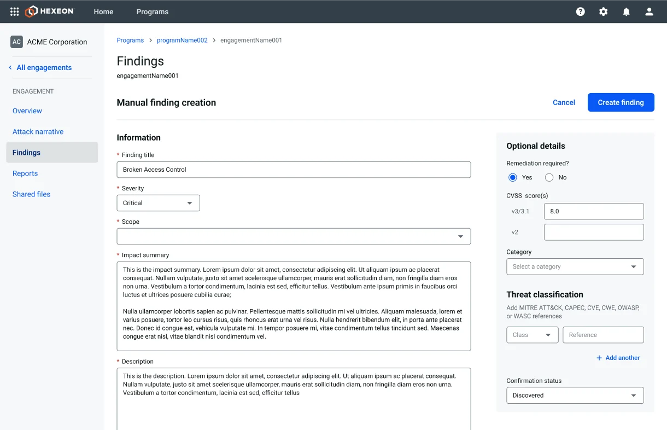
Task: Open the Confirmation status dropdown showing Discovered
Action: 575,396
